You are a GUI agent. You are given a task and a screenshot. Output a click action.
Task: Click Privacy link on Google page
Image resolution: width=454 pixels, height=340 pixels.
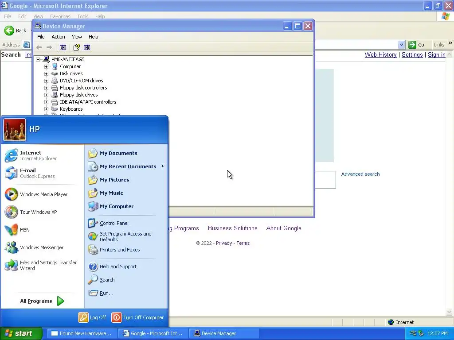click(x=224, y=243)
